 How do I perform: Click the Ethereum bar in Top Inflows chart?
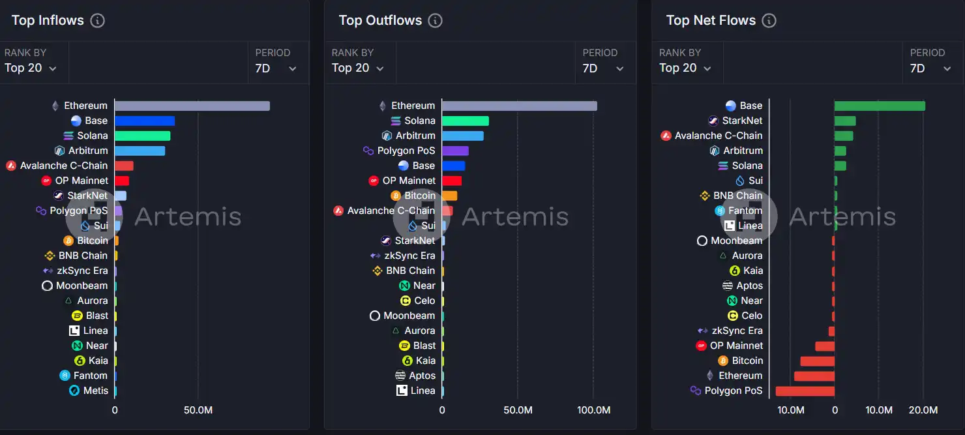pos(192,106)
